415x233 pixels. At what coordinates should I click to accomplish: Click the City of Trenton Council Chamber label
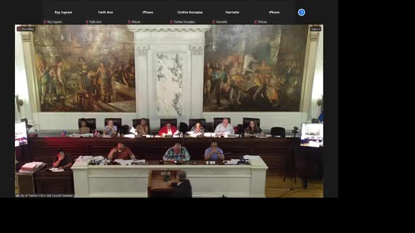coord(44,195)
